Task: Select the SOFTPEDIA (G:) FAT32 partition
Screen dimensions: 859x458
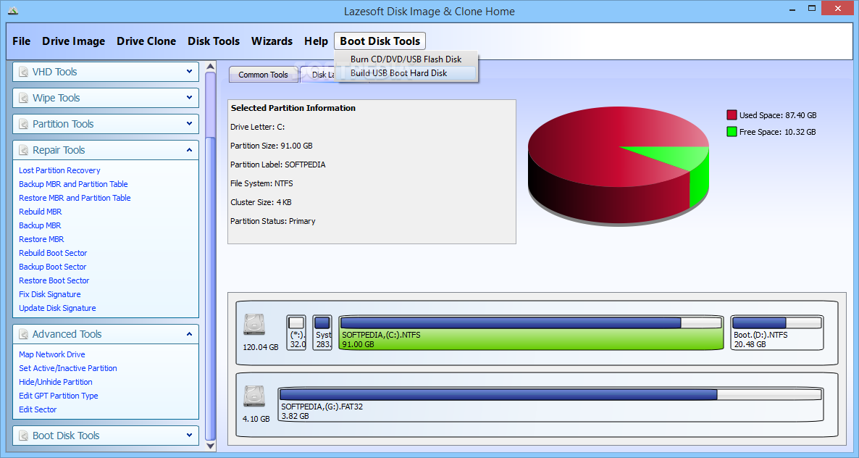Action: coord(550,404)
